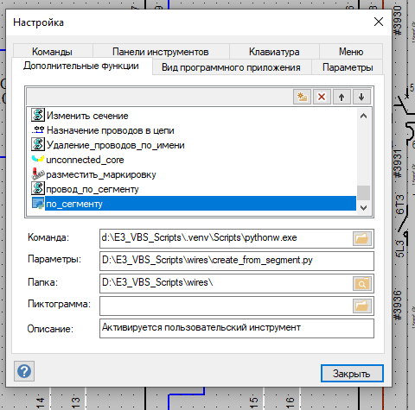Select Назначение проводов в цепи entry
Screen dimensions: 415x410
tap(111, 130)
